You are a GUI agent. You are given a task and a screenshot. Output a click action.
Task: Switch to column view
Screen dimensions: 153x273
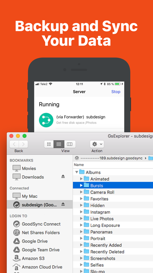70,144
